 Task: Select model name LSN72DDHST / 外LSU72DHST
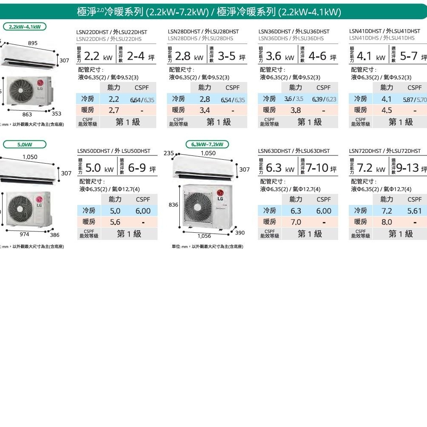(385, 151)
